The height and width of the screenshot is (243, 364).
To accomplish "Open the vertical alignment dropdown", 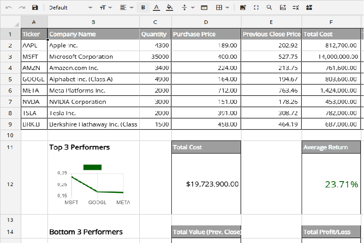I will (188, 8).
